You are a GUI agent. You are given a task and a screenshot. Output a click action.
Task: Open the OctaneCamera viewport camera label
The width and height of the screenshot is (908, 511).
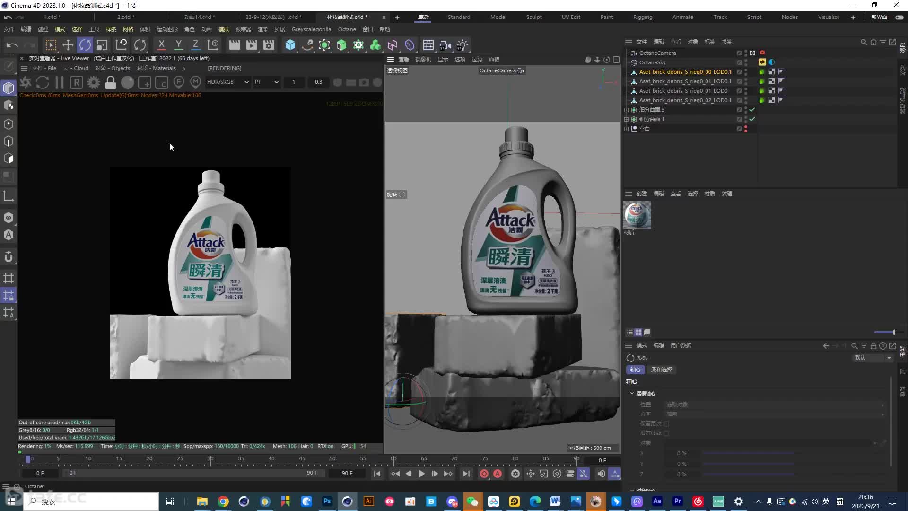tap(501, 70)
